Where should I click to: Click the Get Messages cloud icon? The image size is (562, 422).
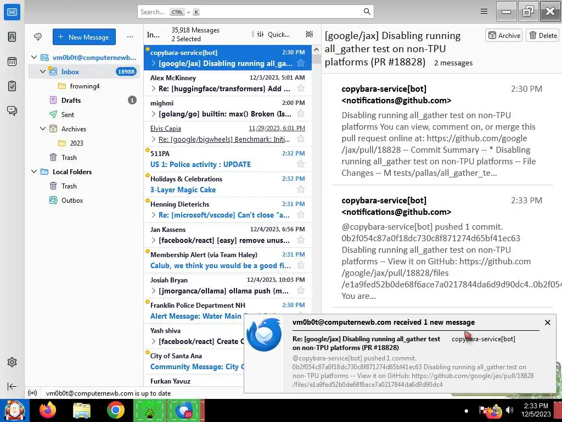tap(38, 37)
